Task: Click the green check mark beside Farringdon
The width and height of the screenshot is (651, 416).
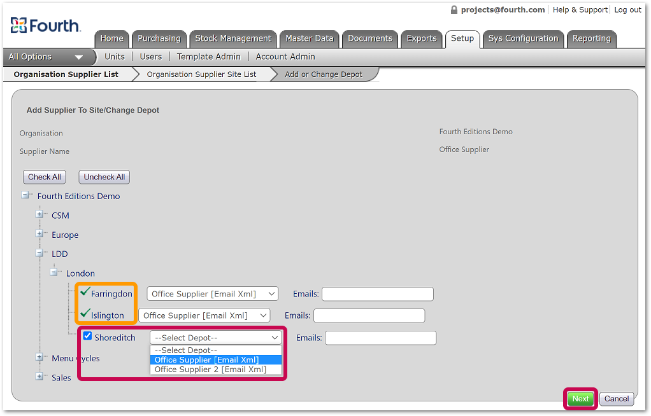Action: coord(85,292)
